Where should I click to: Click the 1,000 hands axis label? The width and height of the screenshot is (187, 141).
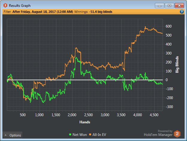pyautogui.click(x=39, y=115)
